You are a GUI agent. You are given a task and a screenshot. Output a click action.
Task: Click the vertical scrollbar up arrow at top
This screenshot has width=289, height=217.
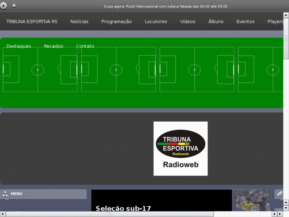point(286,15)
